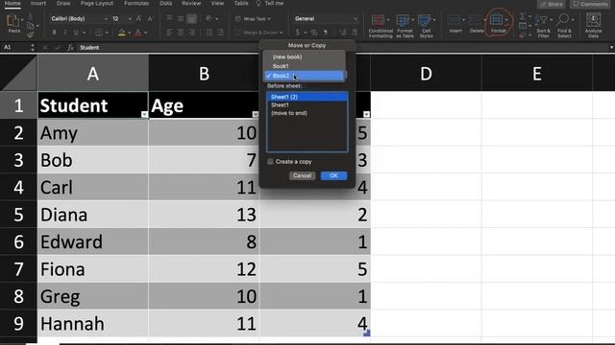
Task: Click the Analyze Data icon
Action: coord(593,19)
